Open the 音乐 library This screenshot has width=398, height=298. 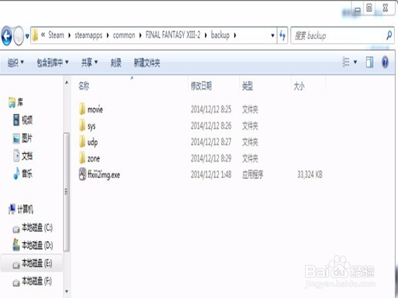click(x=27, y=174)
